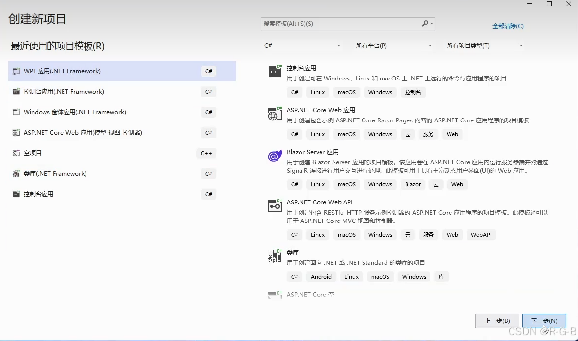Click the ASP.NET Core Web API icon
This screenshot has height=341, width=578.
pos(275,205)
